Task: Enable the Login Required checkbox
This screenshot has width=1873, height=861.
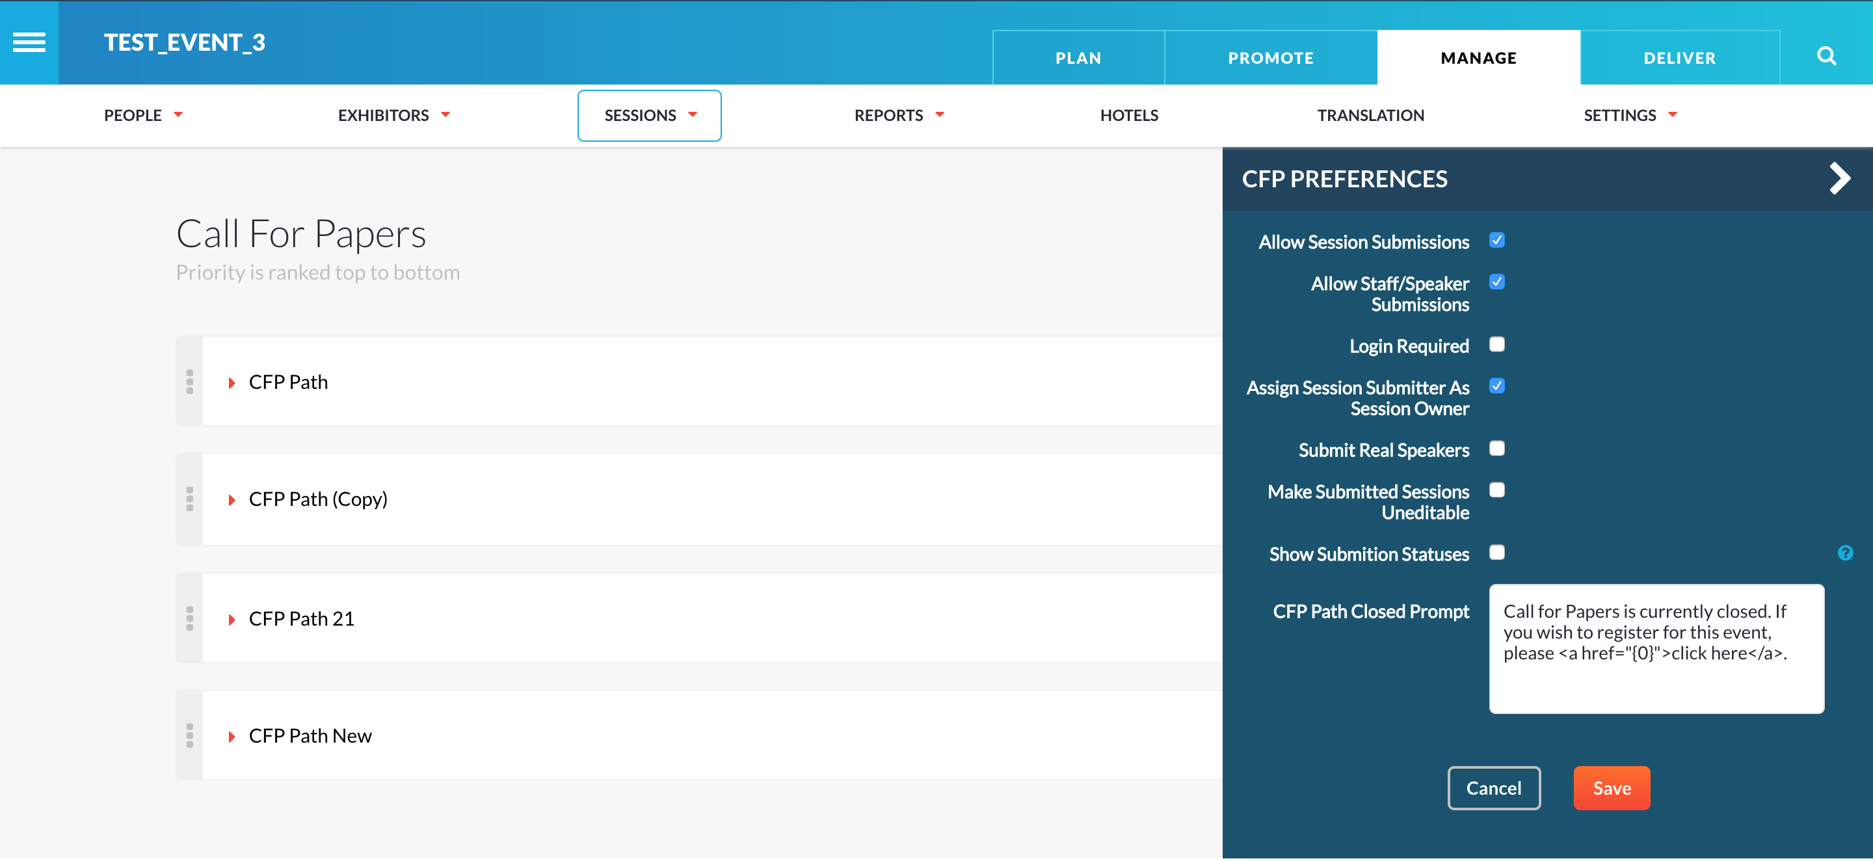Action: tap(1497, 345)
